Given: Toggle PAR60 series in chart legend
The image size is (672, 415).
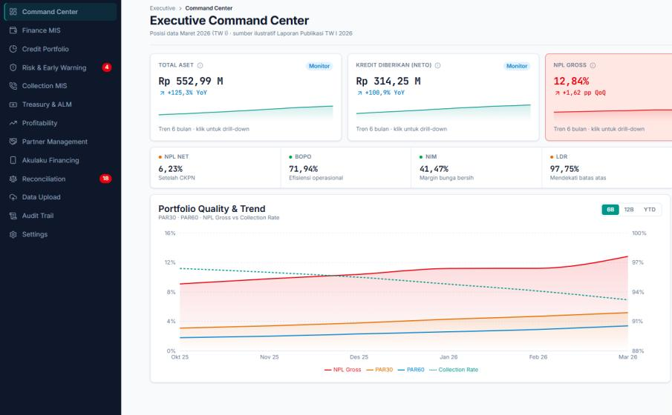Looking at the screenshot, I should (411, 370).
